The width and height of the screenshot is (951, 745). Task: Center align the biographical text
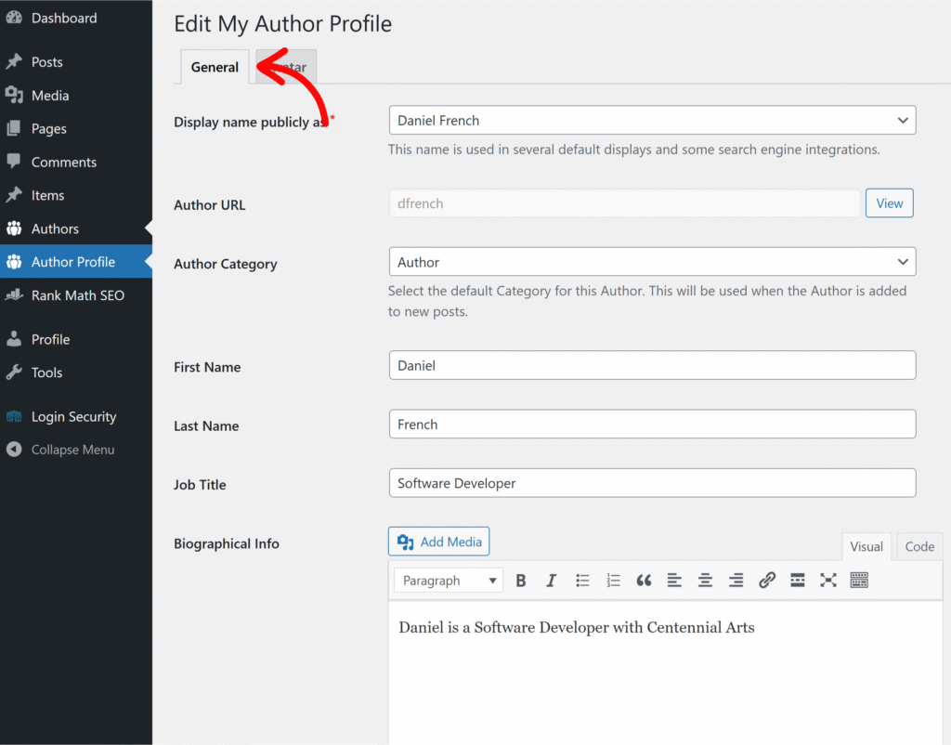[x=706, y=581]
